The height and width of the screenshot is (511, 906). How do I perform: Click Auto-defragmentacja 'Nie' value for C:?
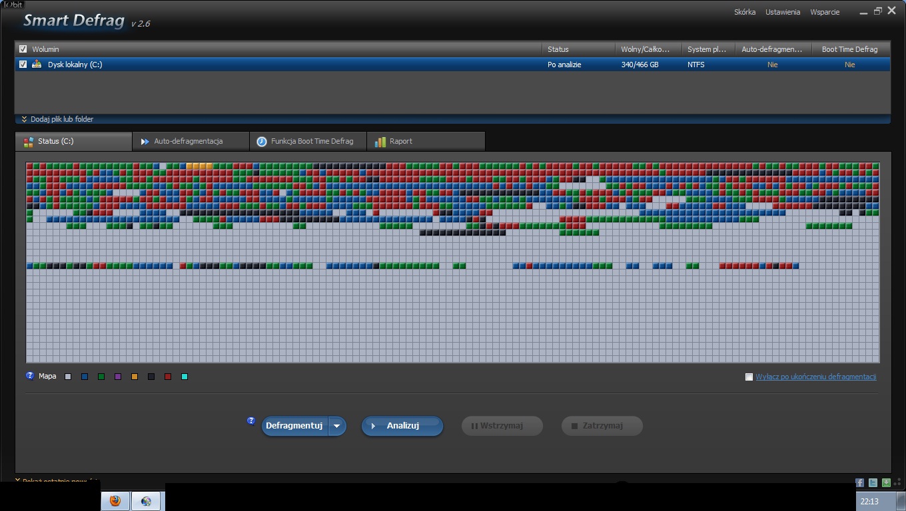pos(773,65)
